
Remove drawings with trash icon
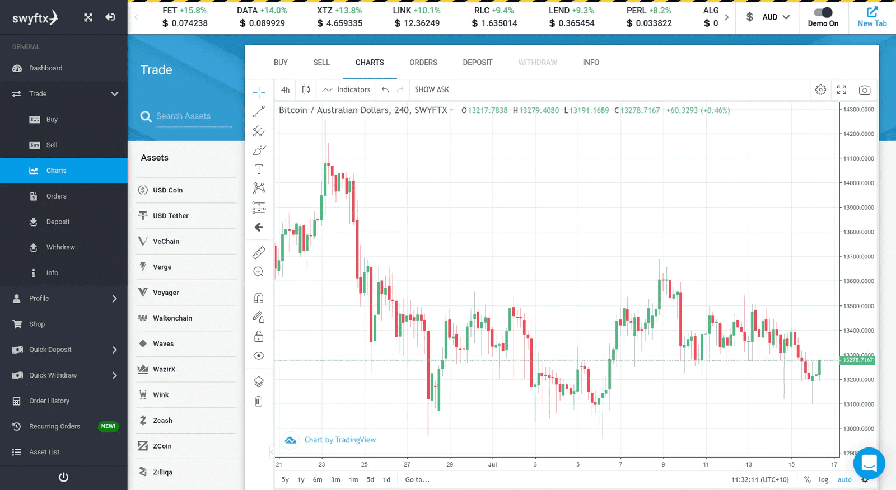(x=259, y=401)
